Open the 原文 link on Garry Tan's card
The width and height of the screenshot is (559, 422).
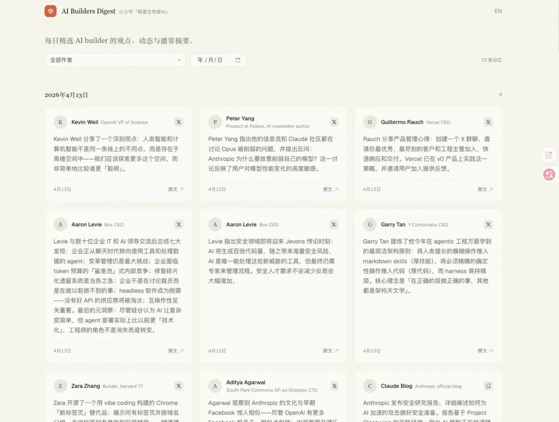point(485,351)
